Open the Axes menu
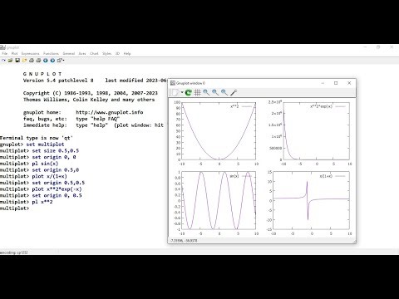This screenshot has width=399, height=299. [x=82, y=53]
